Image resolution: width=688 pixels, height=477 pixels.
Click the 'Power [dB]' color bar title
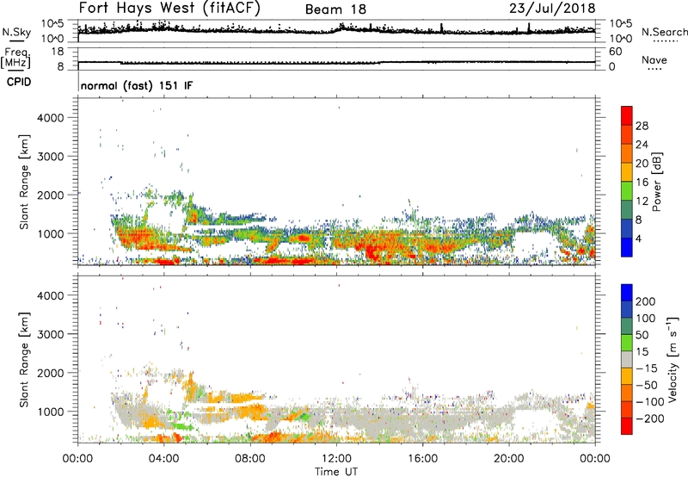[x=656, y=182]
